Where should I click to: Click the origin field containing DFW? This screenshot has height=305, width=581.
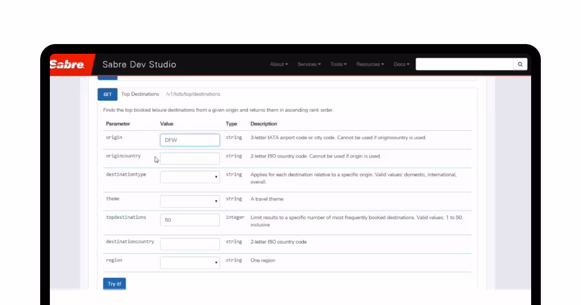click(x=190, y=140)
